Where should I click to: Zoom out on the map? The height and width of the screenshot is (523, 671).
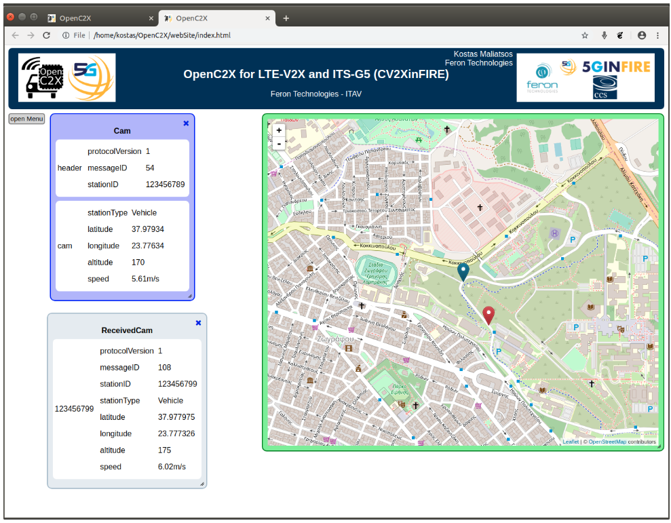(x=279, y=143)
